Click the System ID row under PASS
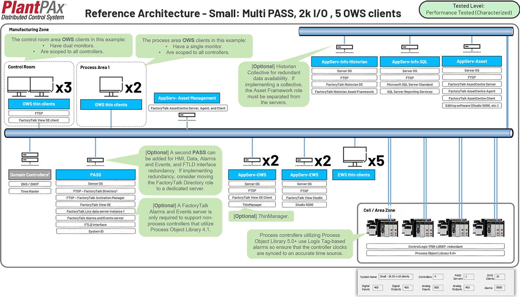The image size is (520, 297). pyautogui.click(x=95, y=231)
